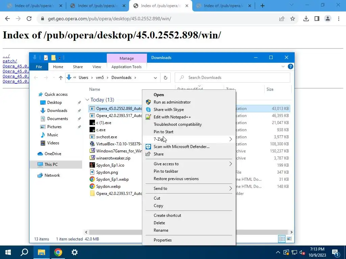Open Settings gear on taskbar

pos(75,252)
